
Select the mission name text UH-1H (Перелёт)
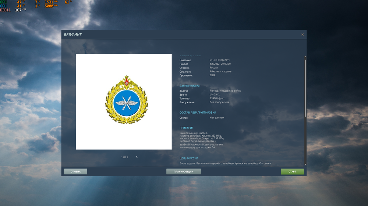[x=219, y=60]
